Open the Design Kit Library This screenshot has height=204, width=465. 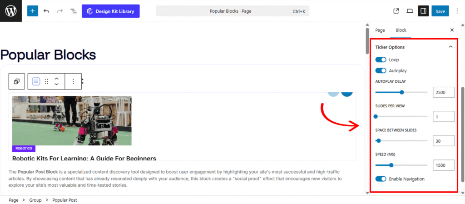click(110, 11)
